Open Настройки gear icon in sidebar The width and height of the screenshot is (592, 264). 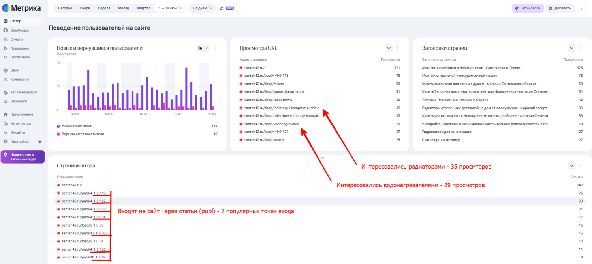6,141
